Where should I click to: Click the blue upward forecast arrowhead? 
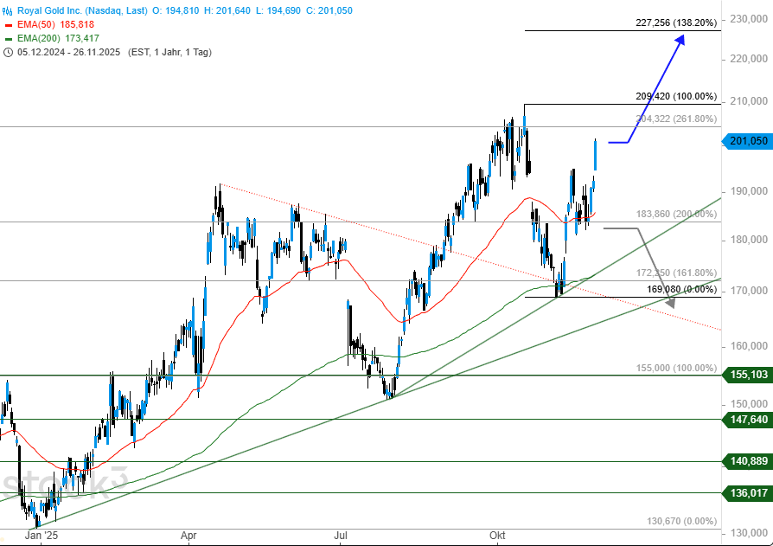click(681, 38)
